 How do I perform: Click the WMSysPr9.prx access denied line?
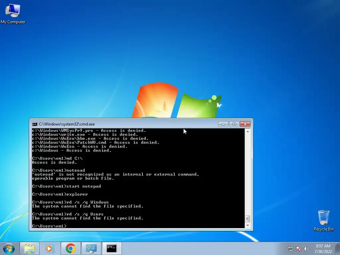(x=89, y=130)
